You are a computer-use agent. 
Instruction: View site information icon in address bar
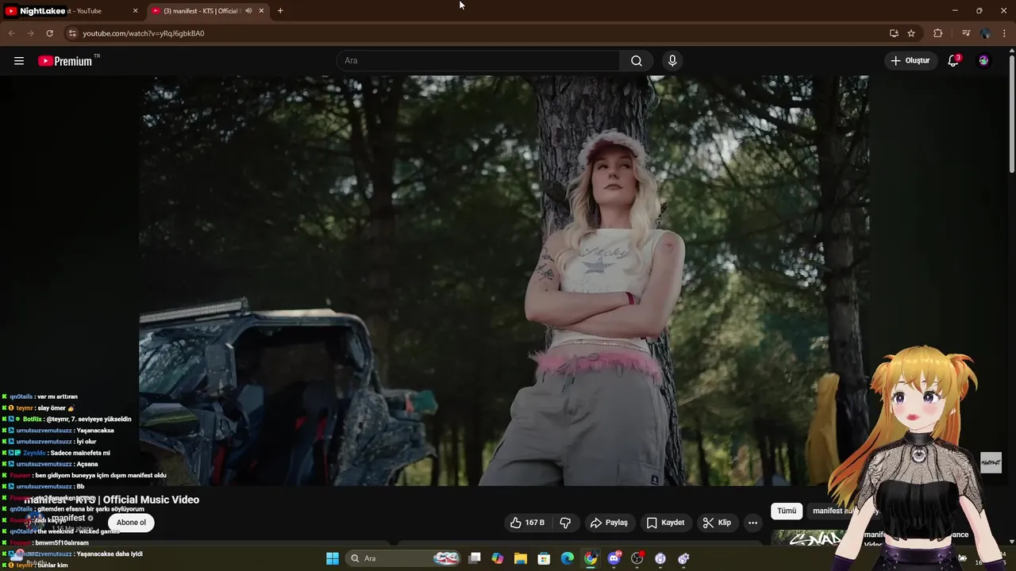pyautogui.click(x=72, y=33)
